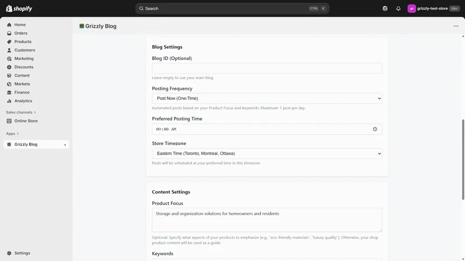The width and height of the screenshot is (465, 261).
Task: Open the Posting Frequency dropdown
Action: point(267,99)
